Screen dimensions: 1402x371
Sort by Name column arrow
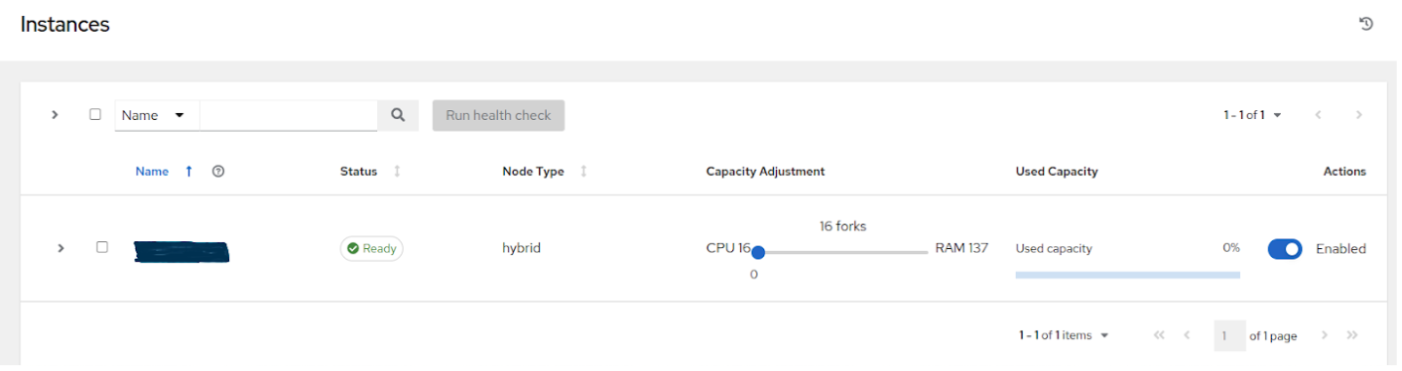[189, 172]
